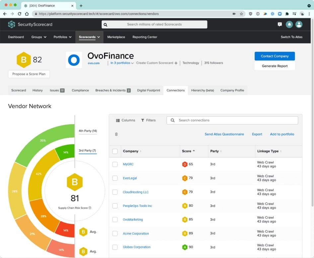Open the Reporting Center
This screenshot has height=258, width=314.
145,37
